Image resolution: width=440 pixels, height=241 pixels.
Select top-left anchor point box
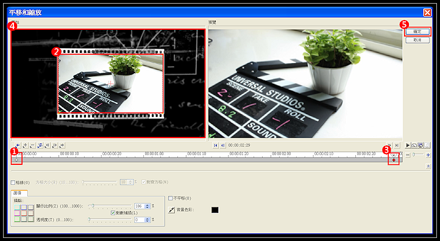pyautogui.click(x=18, y=207)
